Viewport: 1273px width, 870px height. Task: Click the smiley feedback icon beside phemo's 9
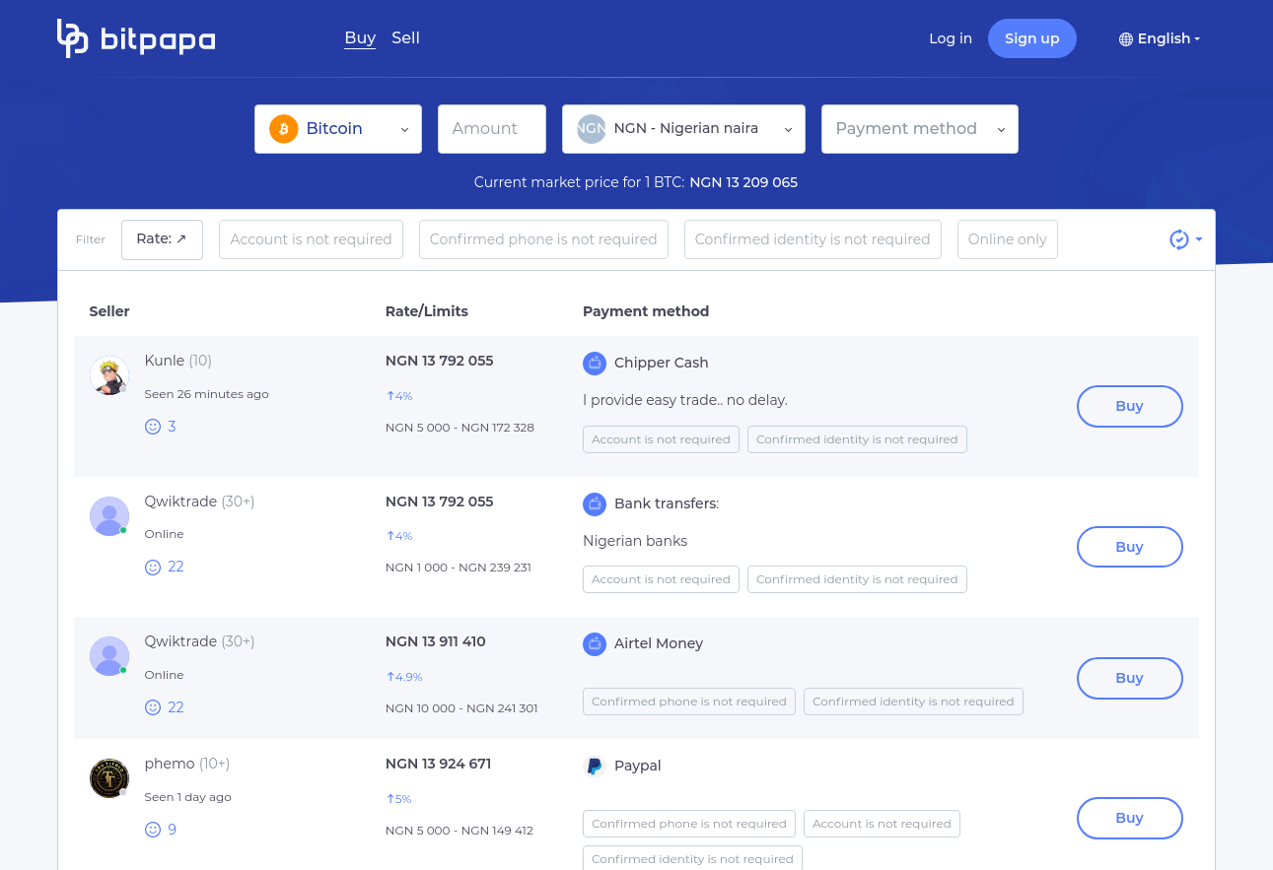pyautogui.click(x=153, y=830)
